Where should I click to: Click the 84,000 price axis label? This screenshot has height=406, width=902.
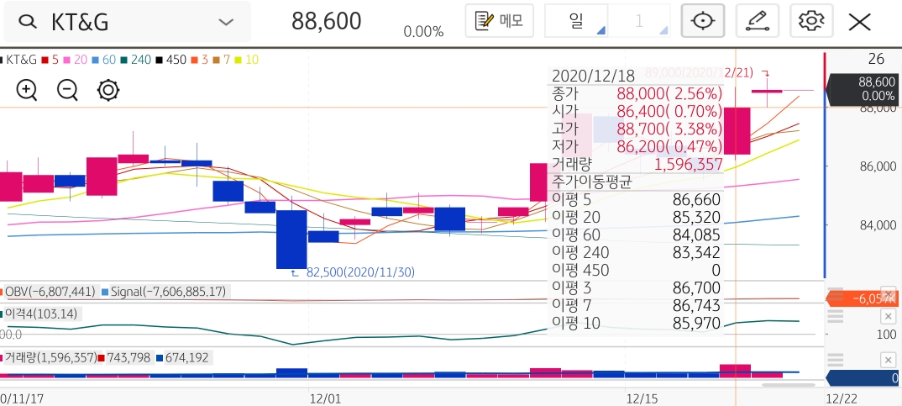tap(878, 225)
